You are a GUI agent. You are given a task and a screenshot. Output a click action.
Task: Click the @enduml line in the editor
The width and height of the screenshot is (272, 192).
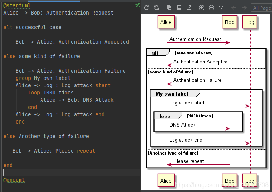click(14, 180)
